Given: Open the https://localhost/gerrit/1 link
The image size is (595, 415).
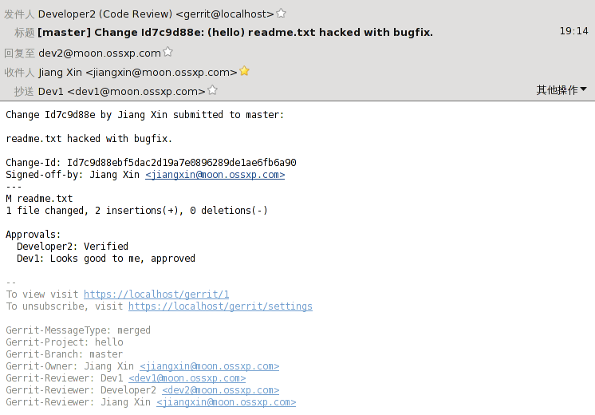Looking at the screenshot, I should 156,294.
